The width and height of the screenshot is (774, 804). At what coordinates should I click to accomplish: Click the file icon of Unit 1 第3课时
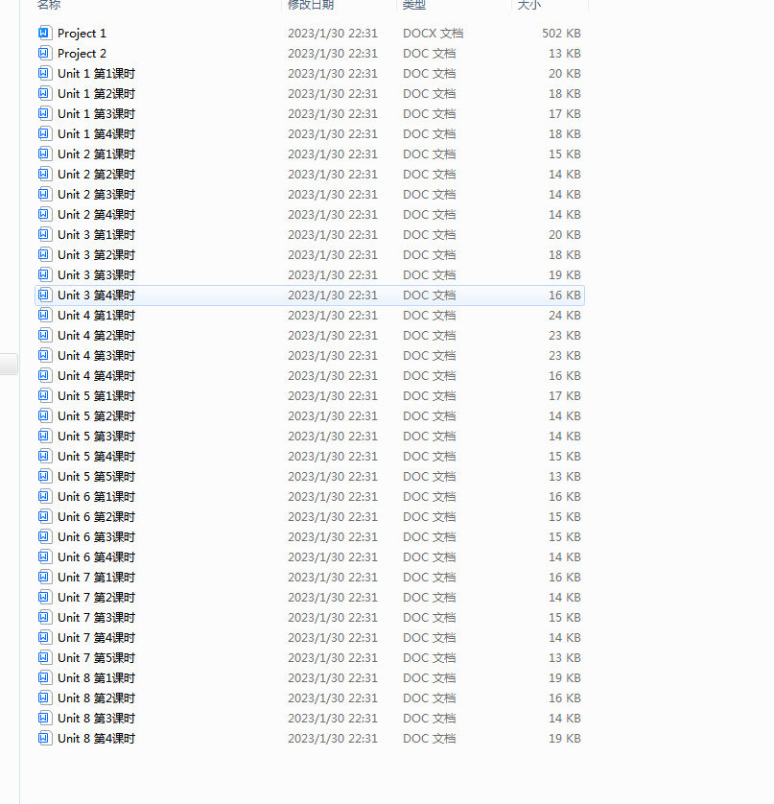[44, 113]
